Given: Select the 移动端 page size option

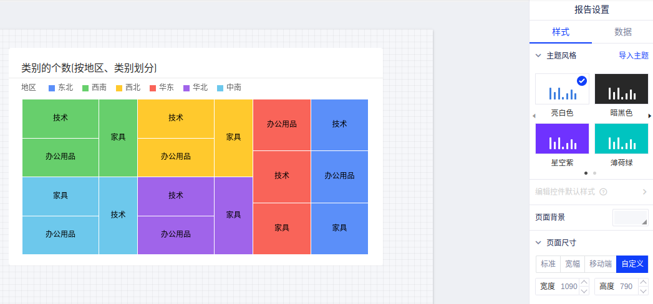Looking at the screenshot, I should tap(600, 264).
